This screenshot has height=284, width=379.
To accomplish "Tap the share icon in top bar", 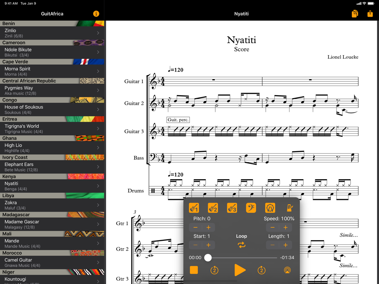I will point(370,14).
